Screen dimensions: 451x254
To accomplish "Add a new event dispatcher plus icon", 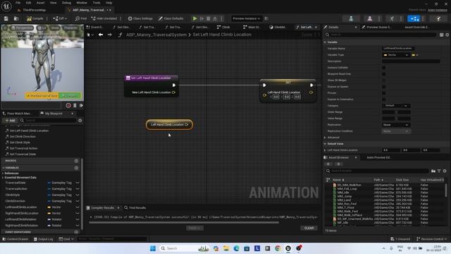I will (x=76, y=232).
